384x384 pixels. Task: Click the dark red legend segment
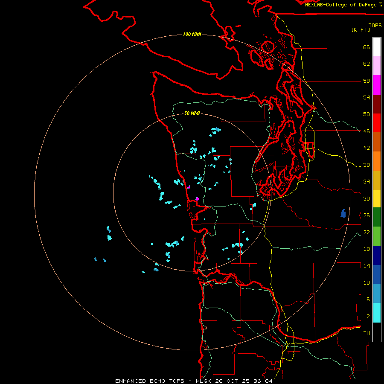[377, 104]
